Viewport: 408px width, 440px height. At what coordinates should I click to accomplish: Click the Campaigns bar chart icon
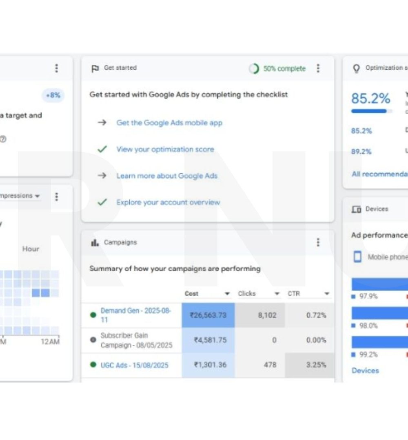click(x=95, y=242)
